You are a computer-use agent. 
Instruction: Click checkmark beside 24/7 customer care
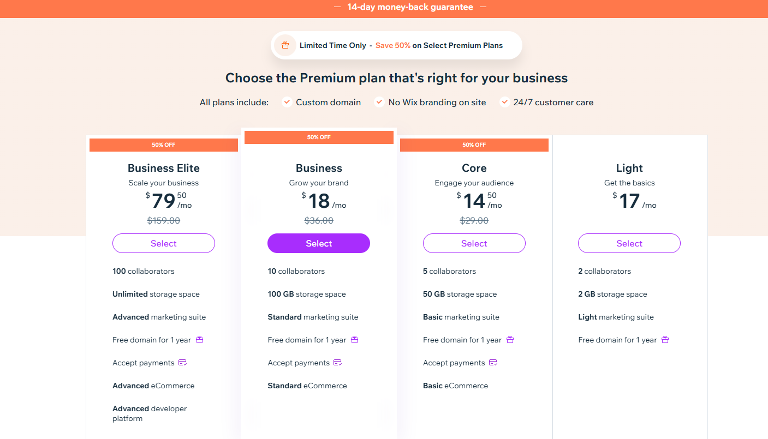tap(504, 102)
